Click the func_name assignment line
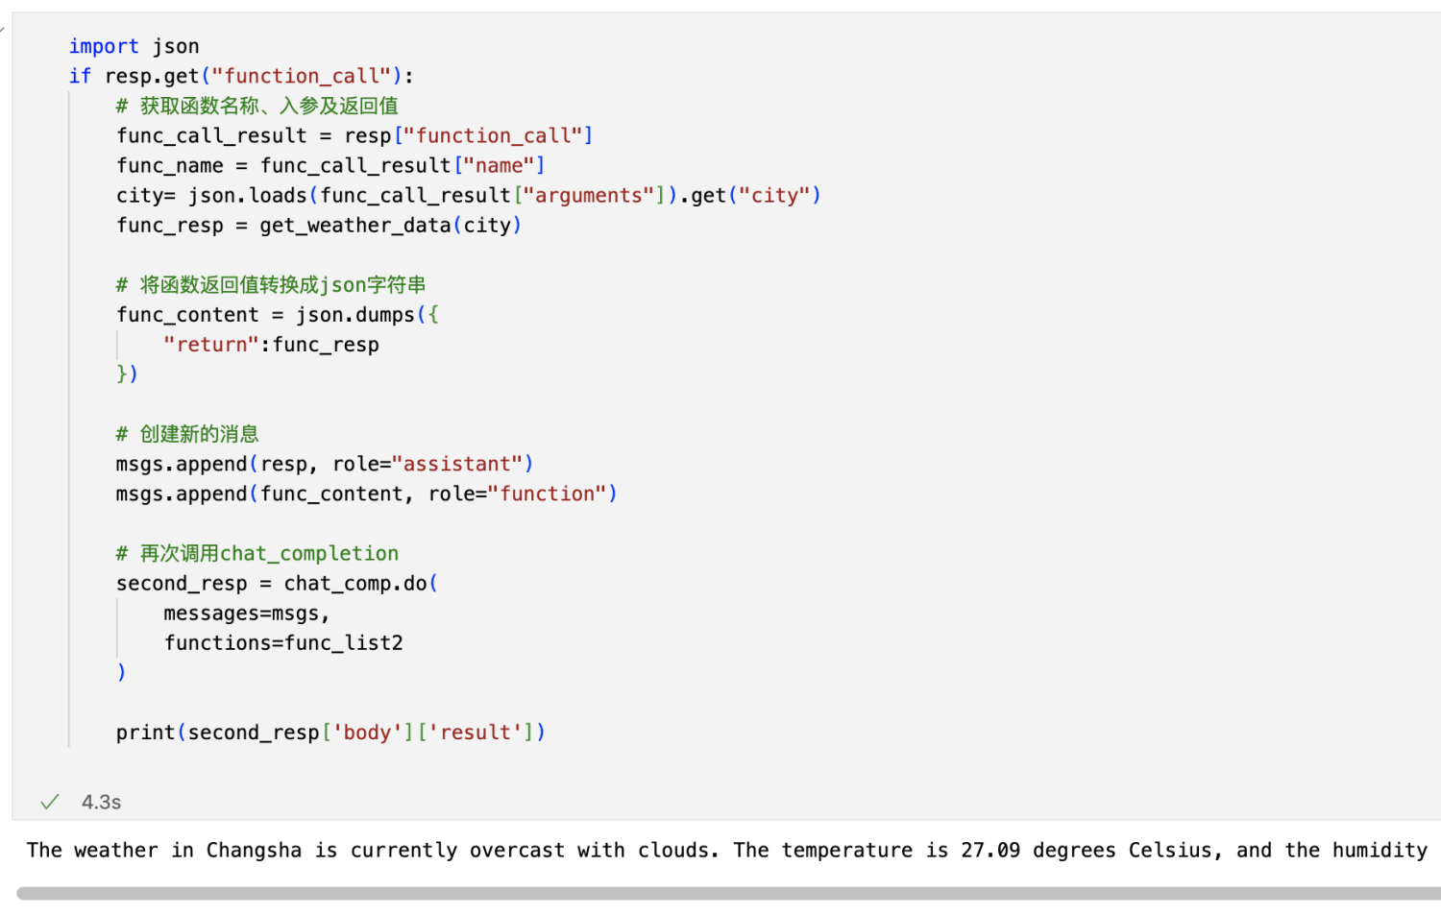The width and height of the screenshot is (1441, 915). 330,165
